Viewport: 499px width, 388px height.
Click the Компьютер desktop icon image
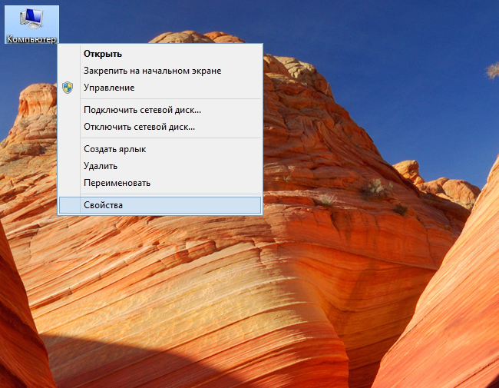pos(31,18)
